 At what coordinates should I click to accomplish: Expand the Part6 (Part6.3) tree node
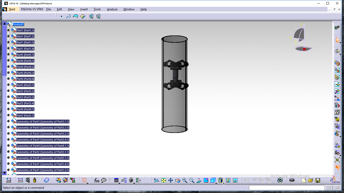pyautogui.click(x=8, y=73)
